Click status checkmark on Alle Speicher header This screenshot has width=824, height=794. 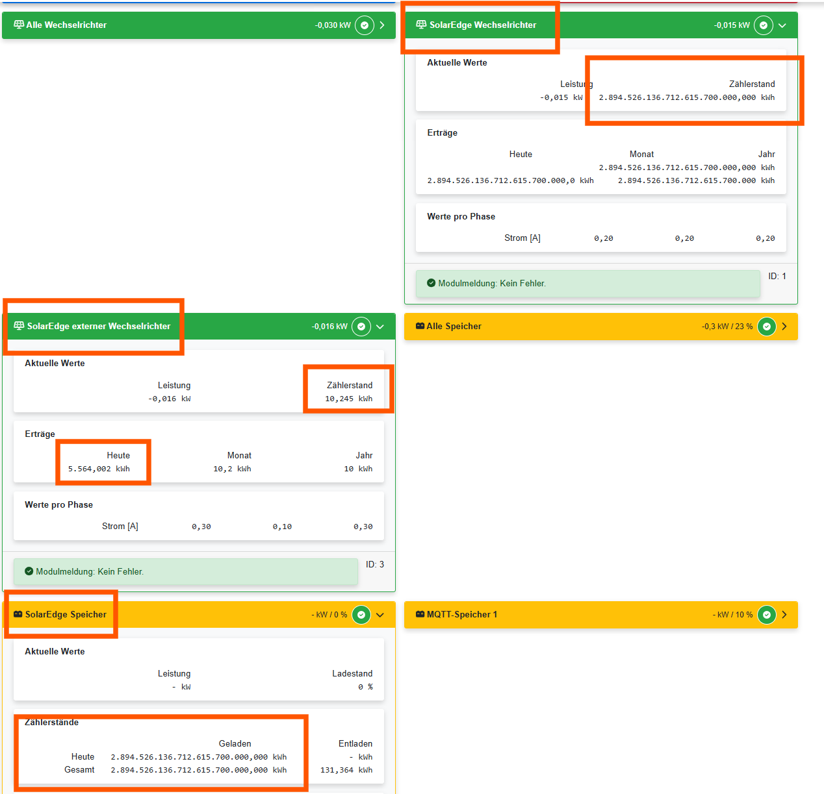click(x=767, y=327)
